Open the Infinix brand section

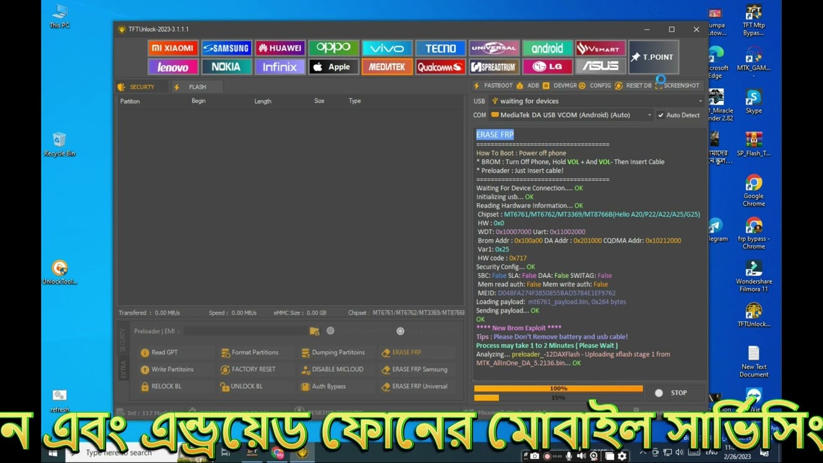[280, 67]
